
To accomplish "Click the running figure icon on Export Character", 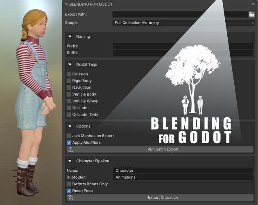I will coord(71,198).
